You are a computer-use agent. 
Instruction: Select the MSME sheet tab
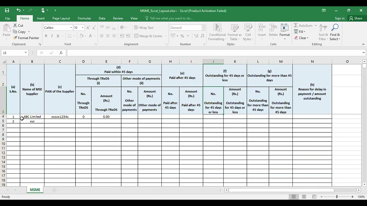35,190
